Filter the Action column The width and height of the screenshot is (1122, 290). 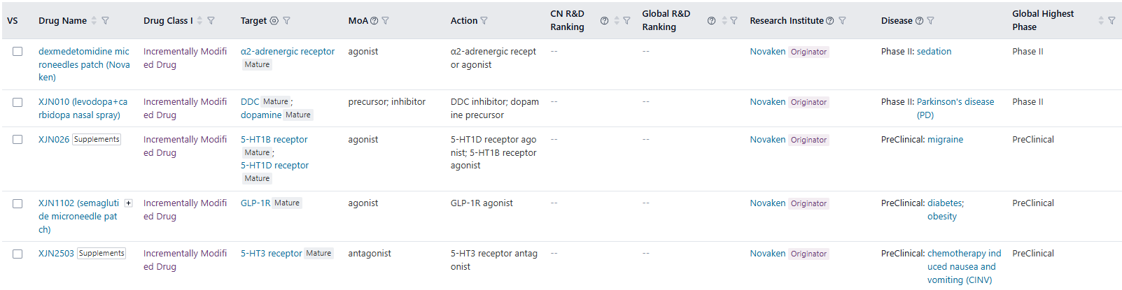(484, 21)
